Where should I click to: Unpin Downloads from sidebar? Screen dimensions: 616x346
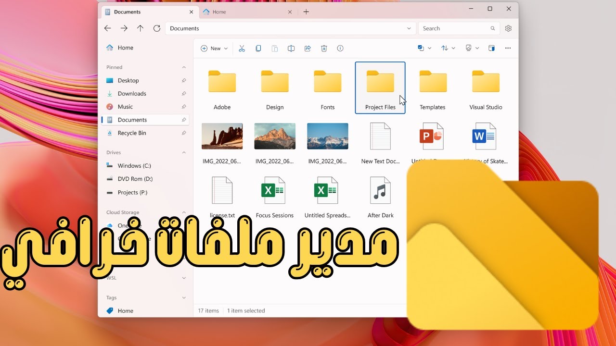tap(184, 94)
